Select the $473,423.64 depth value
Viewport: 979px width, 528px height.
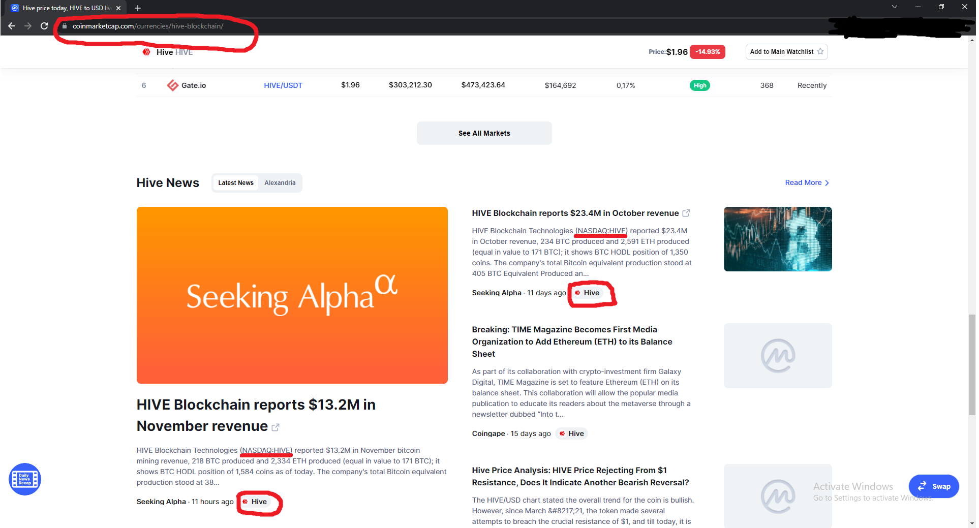pos(483,85)
